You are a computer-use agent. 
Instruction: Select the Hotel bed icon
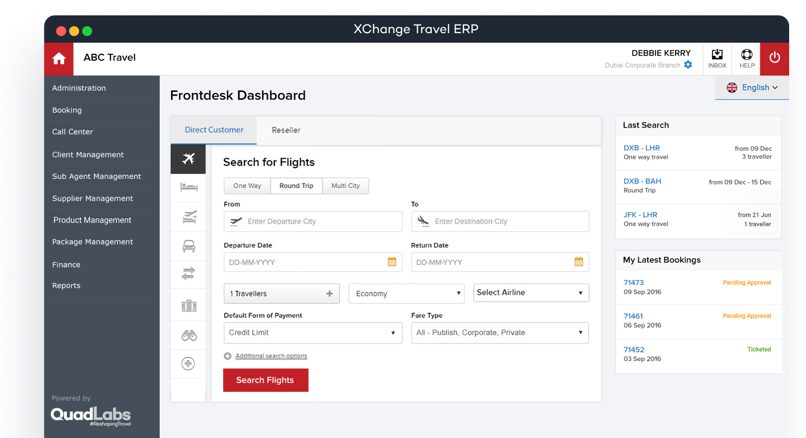[188, 187]
